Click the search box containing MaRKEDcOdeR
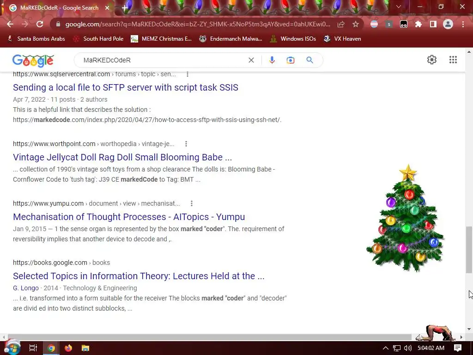This screenshot has height=355, width=473. pyautogui.click(x=163, y=60)
